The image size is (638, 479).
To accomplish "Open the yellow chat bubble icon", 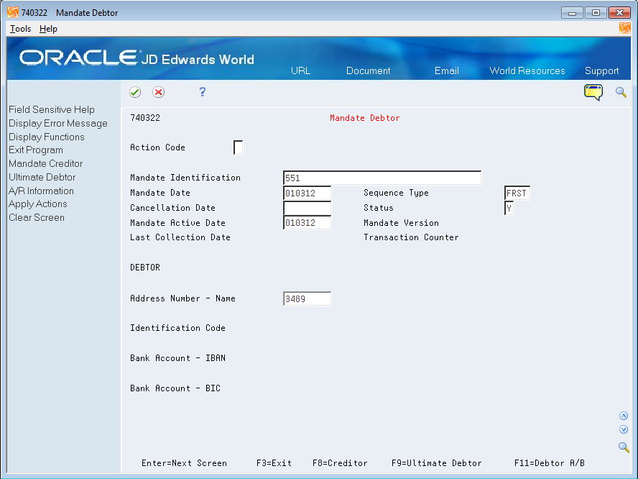I will (x=593, y=93).
